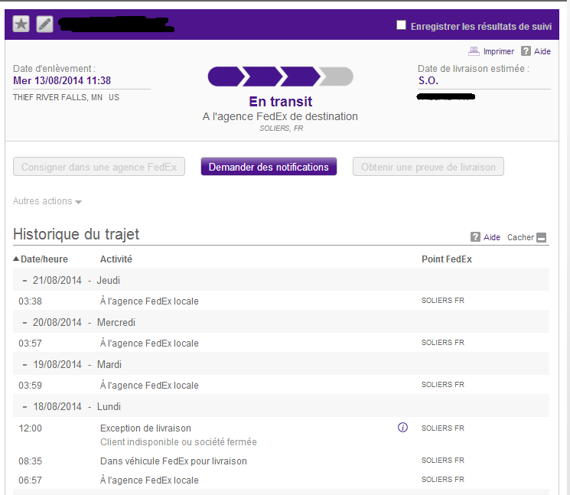Collapse the 20/08/2014 Mercredi group
This screenshot has width=570, height=495.
24,323
